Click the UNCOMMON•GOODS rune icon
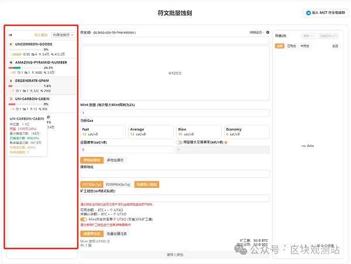The height and width of the screenshot is (264, 351). pyautogui.click(x=11, y=44)
